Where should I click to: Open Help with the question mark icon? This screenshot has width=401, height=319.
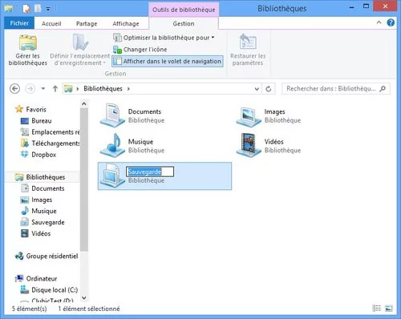391,22
